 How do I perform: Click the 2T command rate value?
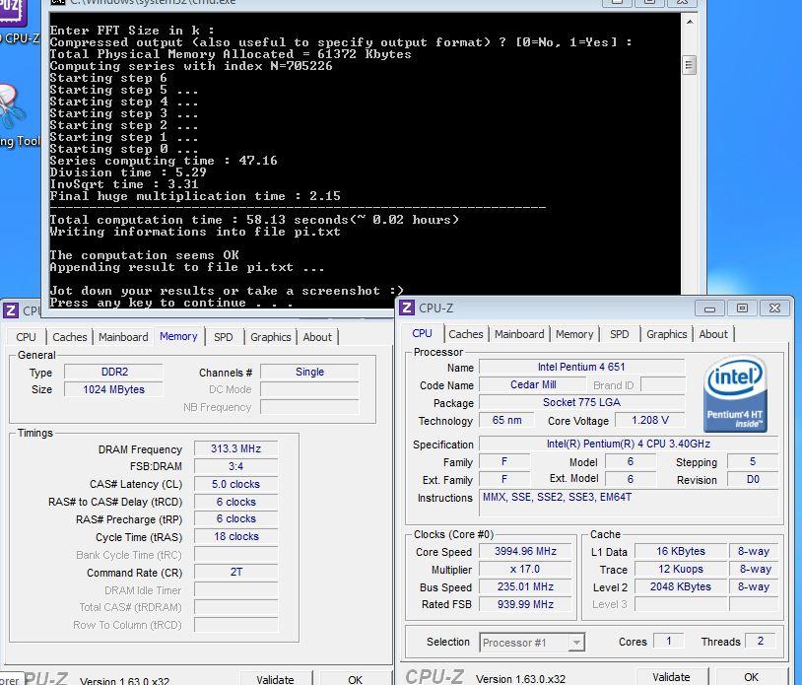(x=235, y=572)
